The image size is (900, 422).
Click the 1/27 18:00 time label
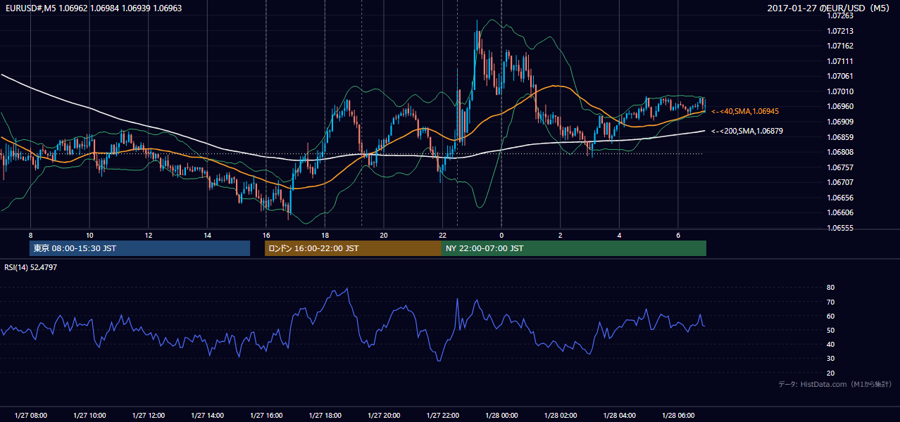point(325,416)
